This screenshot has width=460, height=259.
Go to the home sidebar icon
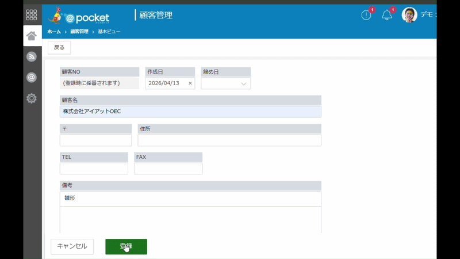pos(32,36)
